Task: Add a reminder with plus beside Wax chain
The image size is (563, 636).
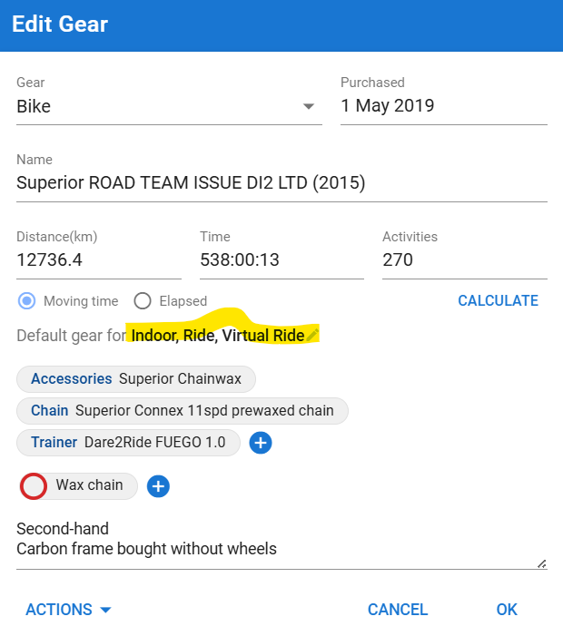Action: tap(158, 486)
